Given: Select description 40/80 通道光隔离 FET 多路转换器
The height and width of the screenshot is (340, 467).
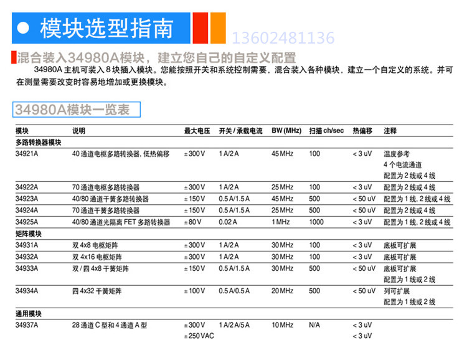Looking at the screenshot, I should (x=121, y=222).
